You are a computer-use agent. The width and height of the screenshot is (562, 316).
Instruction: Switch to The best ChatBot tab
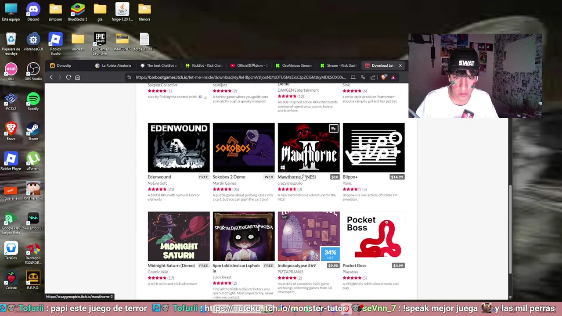(x=159, y=65)
